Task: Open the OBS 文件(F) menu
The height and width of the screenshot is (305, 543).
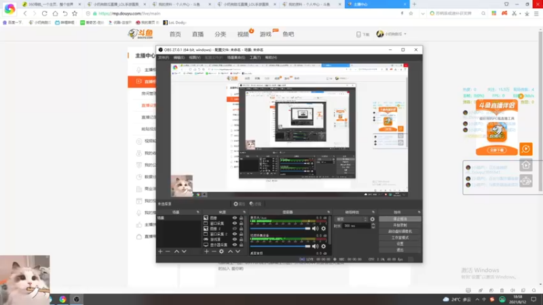Action: click(x=164, y=58)
